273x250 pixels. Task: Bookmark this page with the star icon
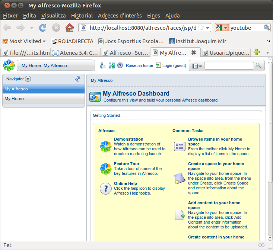click(x=201, y=28)
